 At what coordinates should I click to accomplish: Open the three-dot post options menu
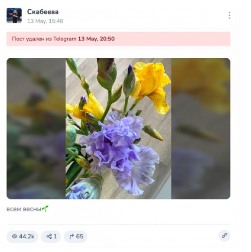(229, 15)
